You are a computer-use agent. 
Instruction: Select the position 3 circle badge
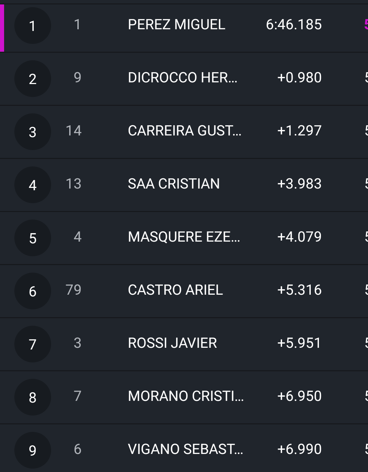click(32, 132)
